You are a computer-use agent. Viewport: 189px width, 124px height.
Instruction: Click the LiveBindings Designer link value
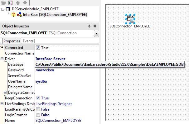coord(54,104)
